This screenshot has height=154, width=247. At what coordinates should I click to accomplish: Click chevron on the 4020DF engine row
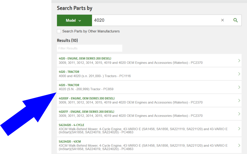pyautogui.click(x=239, y=101)
